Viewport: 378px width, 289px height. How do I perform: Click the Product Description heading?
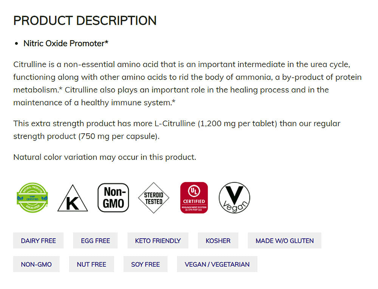pyautogui.click(x=85, y=20)
